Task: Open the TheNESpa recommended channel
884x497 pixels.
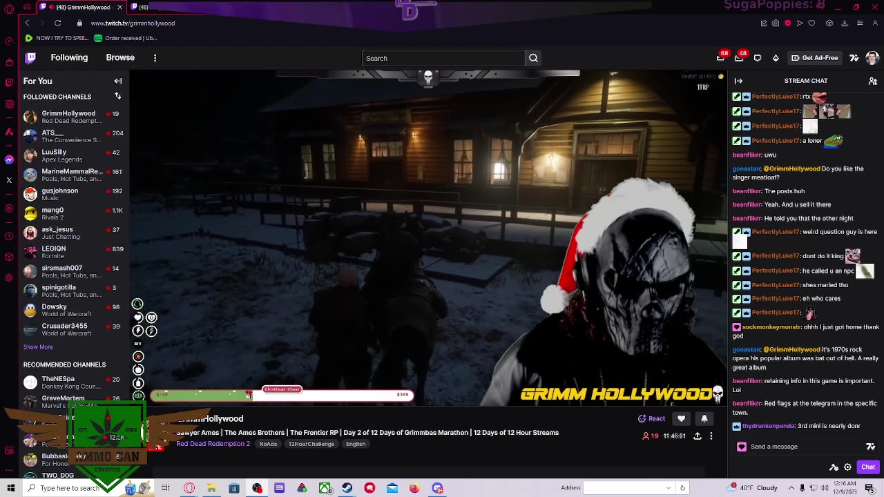Action: [74, 382]
